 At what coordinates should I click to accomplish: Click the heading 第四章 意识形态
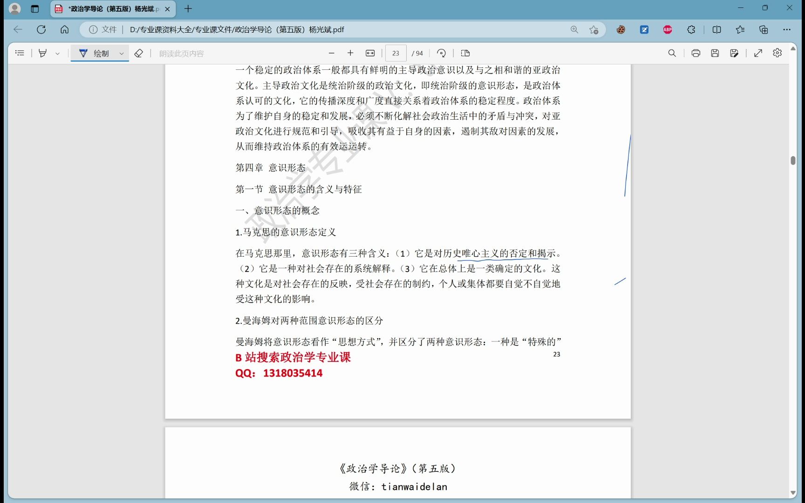[271, 168]
